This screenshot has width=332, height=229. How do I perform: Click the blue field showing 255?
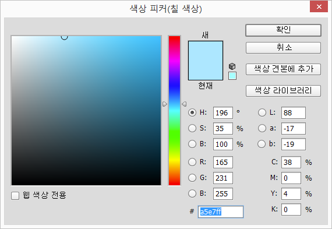tap(223, 194)
